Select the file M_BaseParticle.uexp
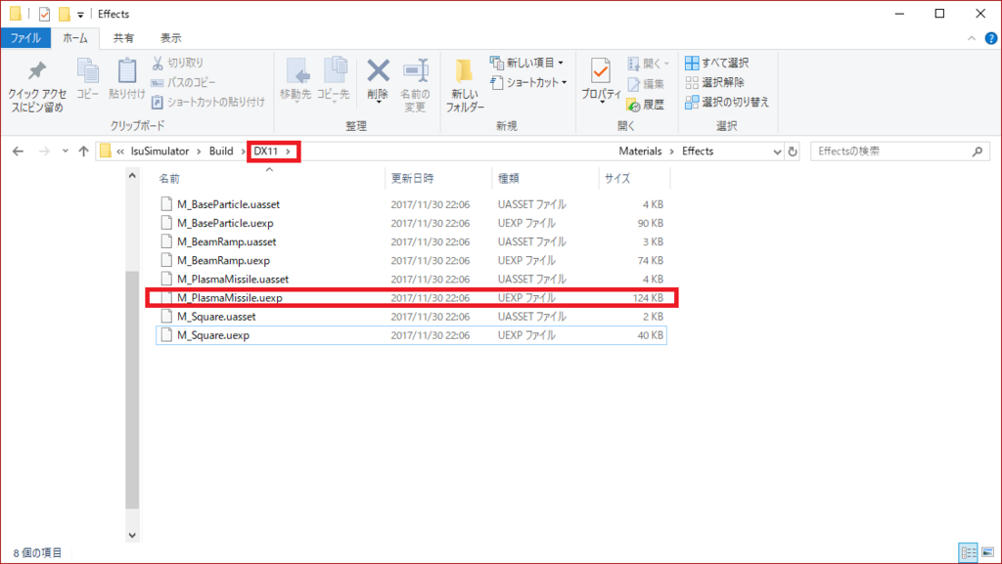The image size is (1002, 564). point(412,223)
